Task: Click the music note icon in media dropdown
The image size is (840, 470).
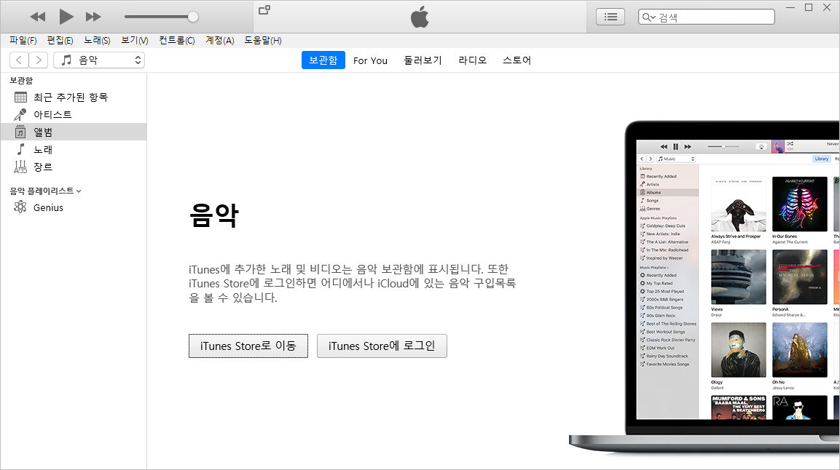Action: click(66, 60)
